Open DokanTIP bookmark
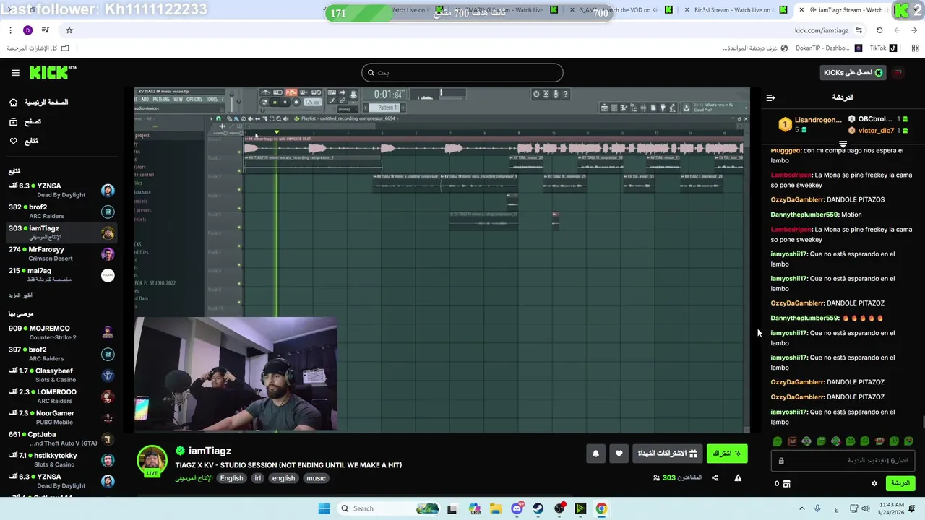925x520 pixels. coord(828,48)
